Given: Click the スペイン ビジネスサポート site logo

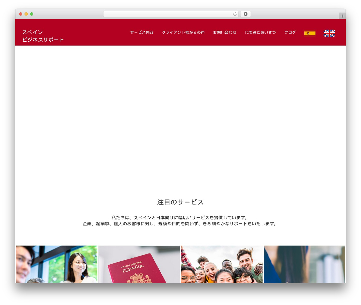Looking at the screenshot, I should pos(43,36).
